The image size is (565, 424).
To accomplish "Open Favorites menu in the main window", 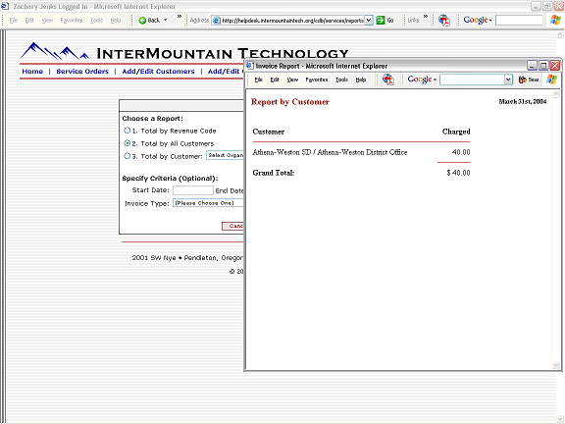I will tap(72, 21).
